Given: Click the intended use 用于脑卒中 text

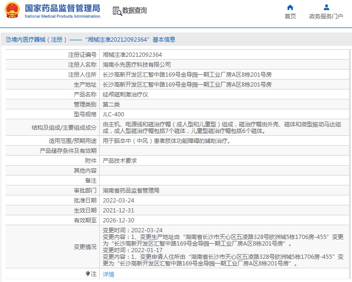Looking at the screenshot, I should coord(167,141).
